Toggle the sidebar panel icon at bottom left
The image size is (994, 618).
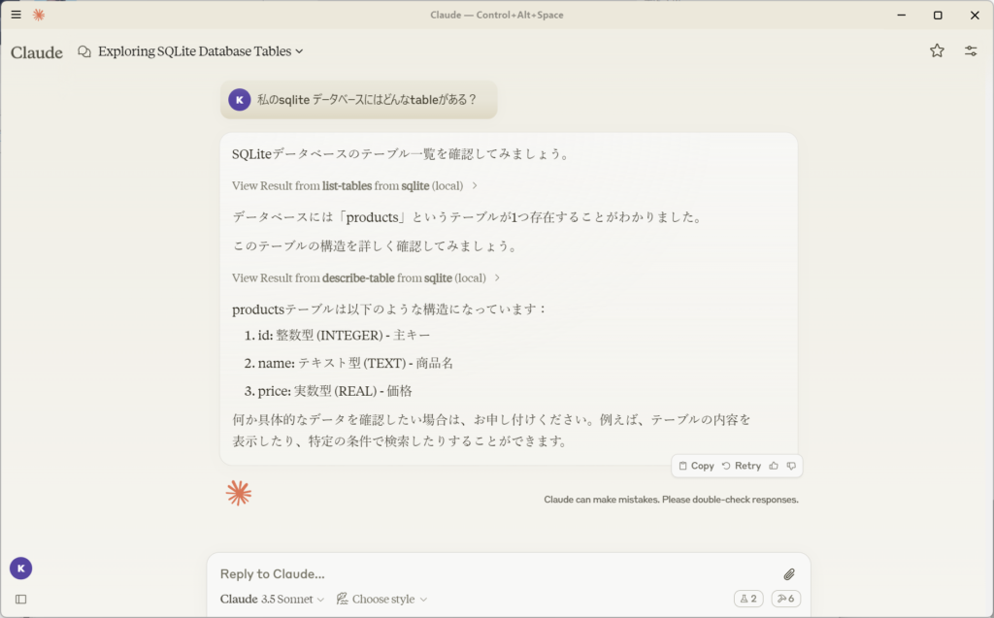(x=20, y=600)
